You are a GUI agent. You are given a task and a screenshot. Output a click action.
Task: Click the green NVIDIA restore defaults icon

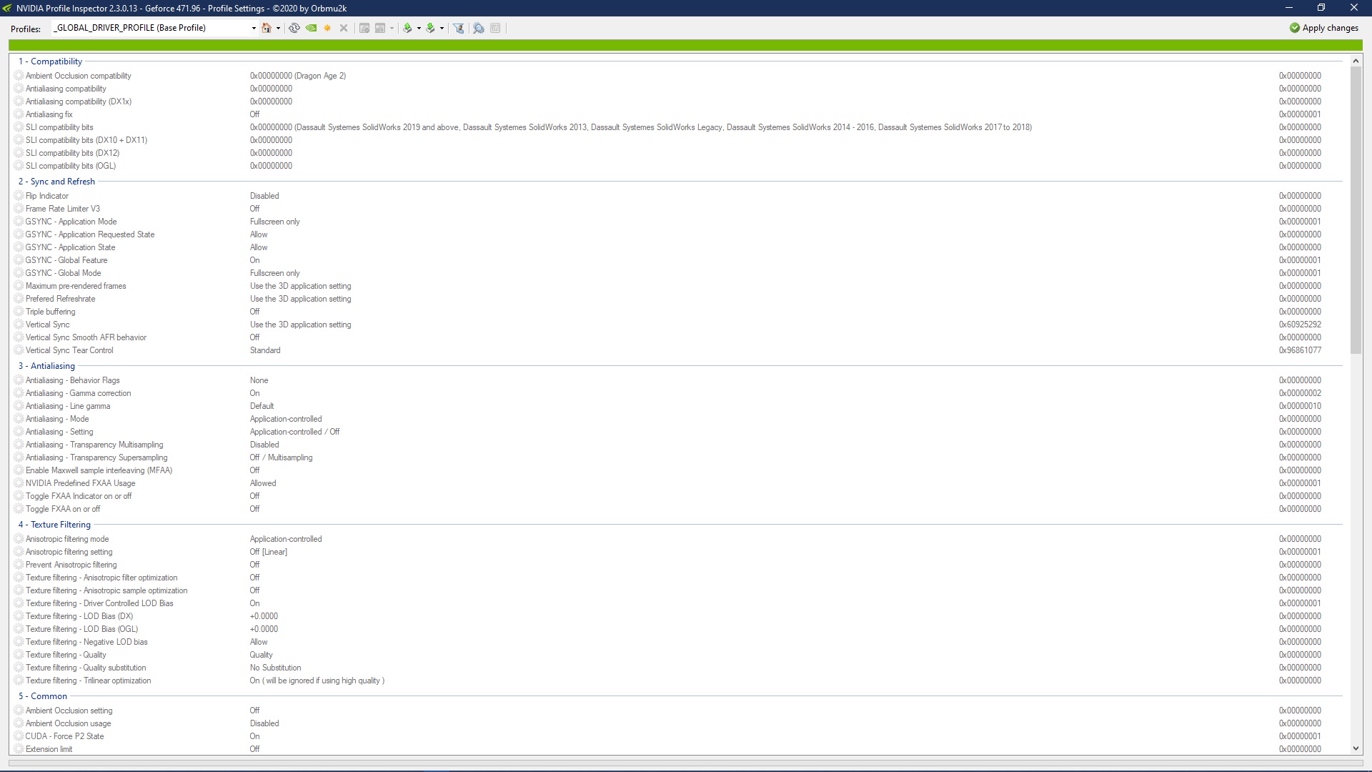(312, 28)
